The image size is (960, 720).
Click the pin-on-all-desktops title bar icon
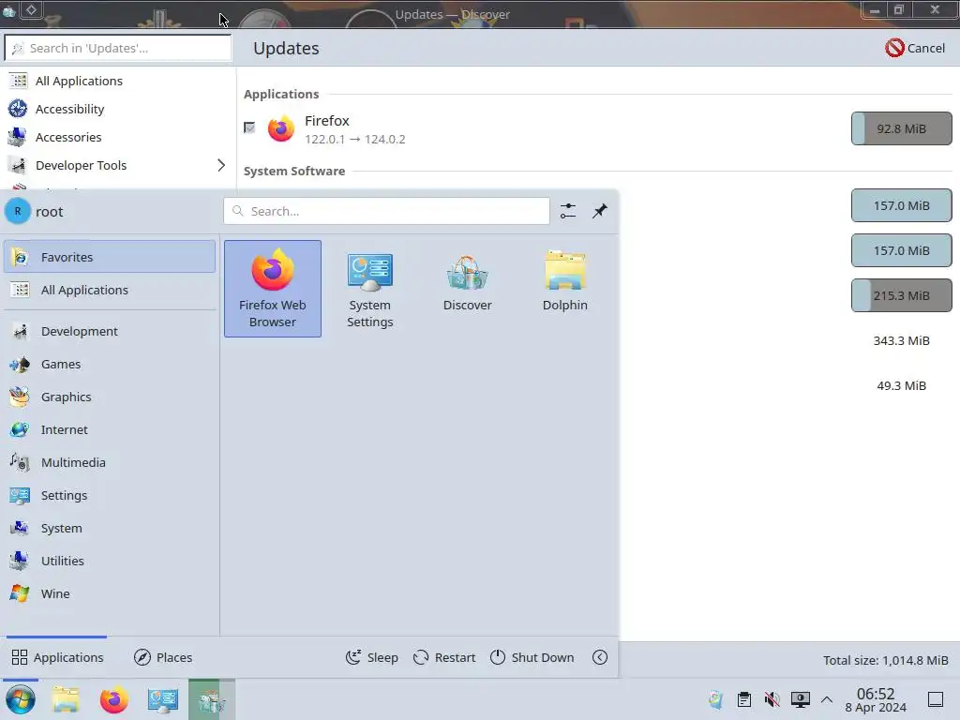[x=31, y=9]
